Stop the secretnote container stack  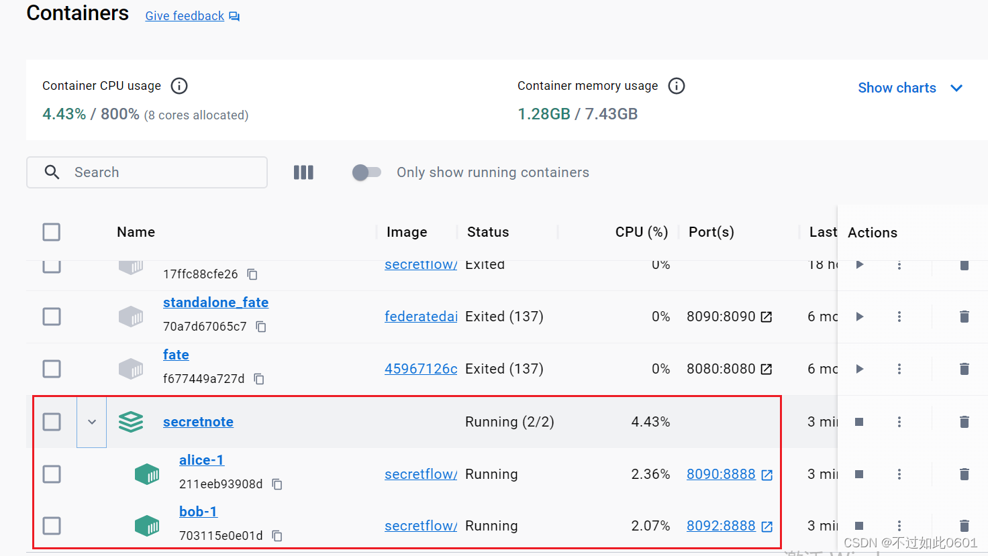click(860, 421)
